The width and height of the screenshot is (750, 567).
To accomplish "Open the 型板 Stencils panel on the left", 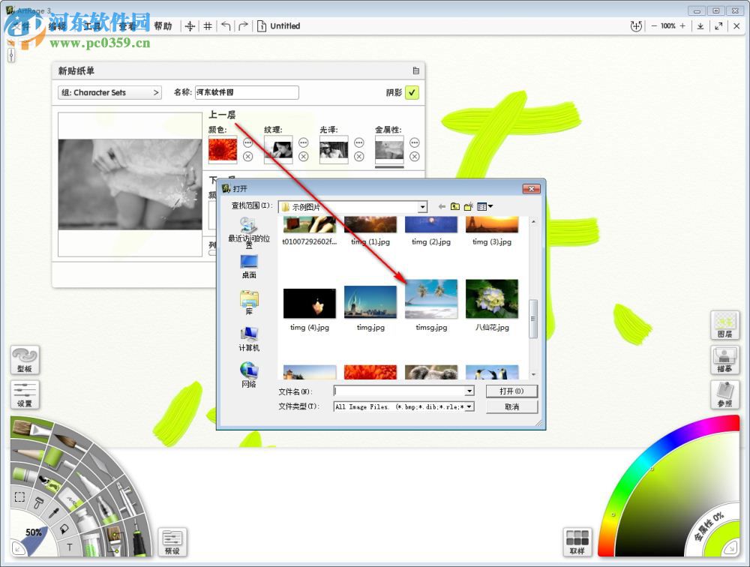I will tap(24, 360).
